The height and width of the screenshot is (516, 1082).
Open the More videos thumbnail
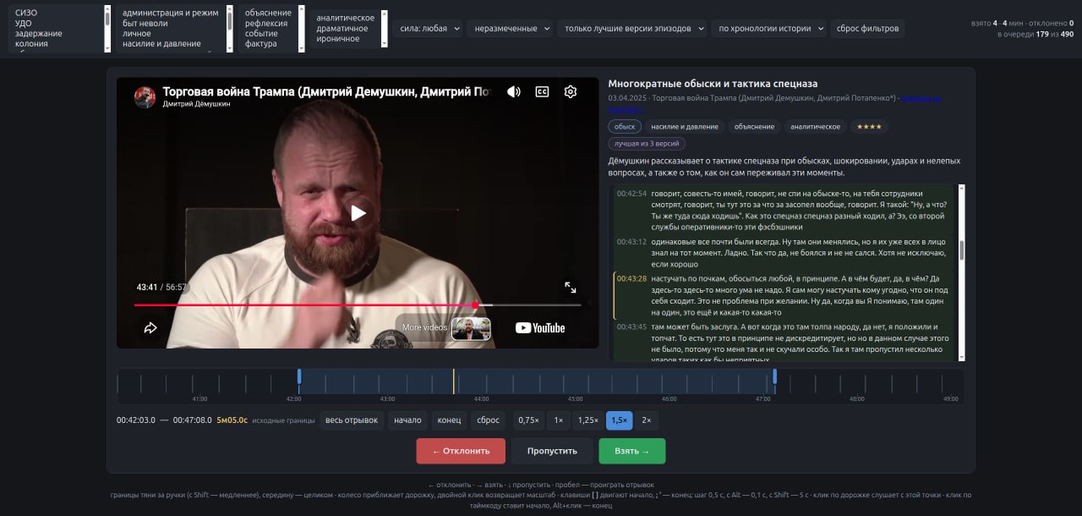click(x=471, y=328)
